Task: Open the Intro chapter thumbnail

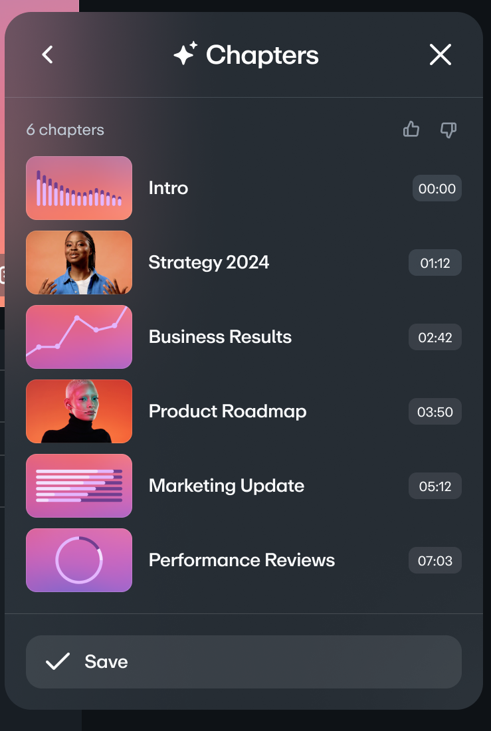Action: [79, 188]
